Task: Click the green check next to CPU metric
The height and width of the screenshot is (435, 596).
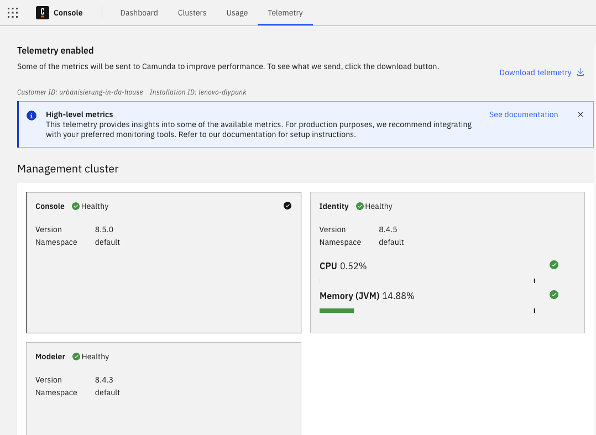Action: (x=554, y=265)
